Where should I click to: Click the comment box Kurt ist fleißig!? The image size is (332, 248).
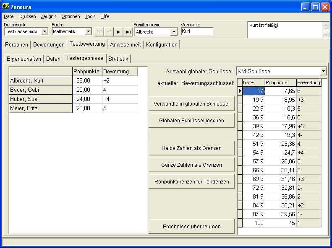coord(285,30)
